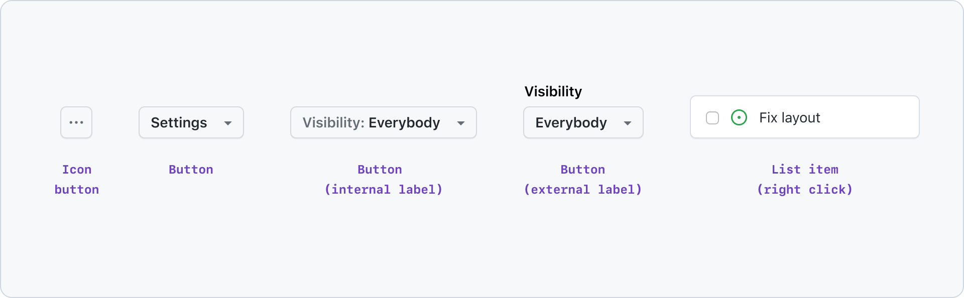Click the green open issue icon
The width and height of the screenshot is (964, 298).
(739, 118)
